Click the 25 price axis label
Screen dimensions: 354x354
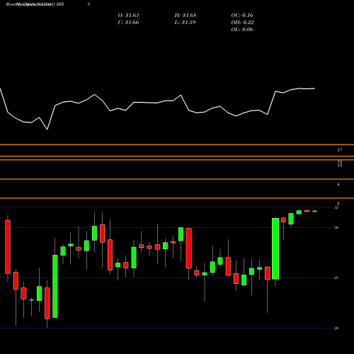(x=336, y=278)
